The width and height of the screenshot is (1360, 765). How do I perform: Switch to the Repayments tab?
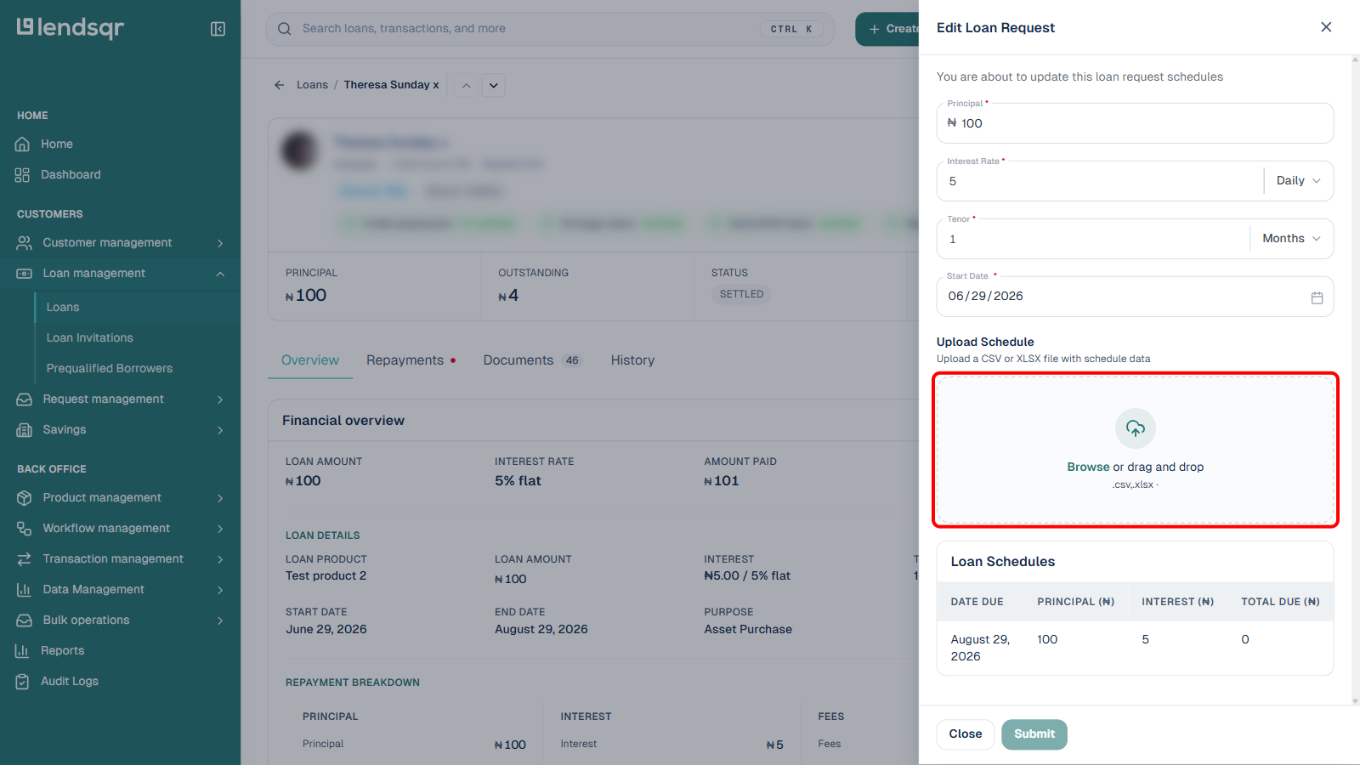[x=411, y=360]
